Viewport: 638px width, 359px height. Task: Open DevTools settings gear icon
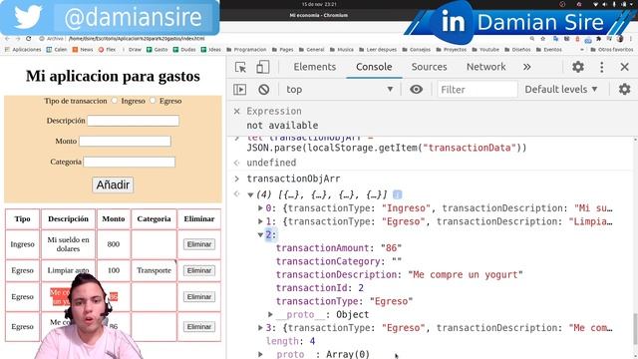click(578, 67)
